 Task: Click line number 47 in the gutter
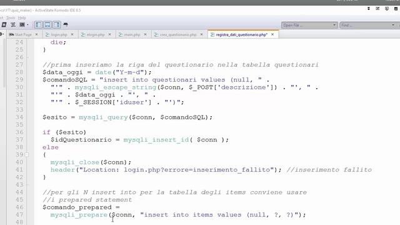click(x=19, y=215)
